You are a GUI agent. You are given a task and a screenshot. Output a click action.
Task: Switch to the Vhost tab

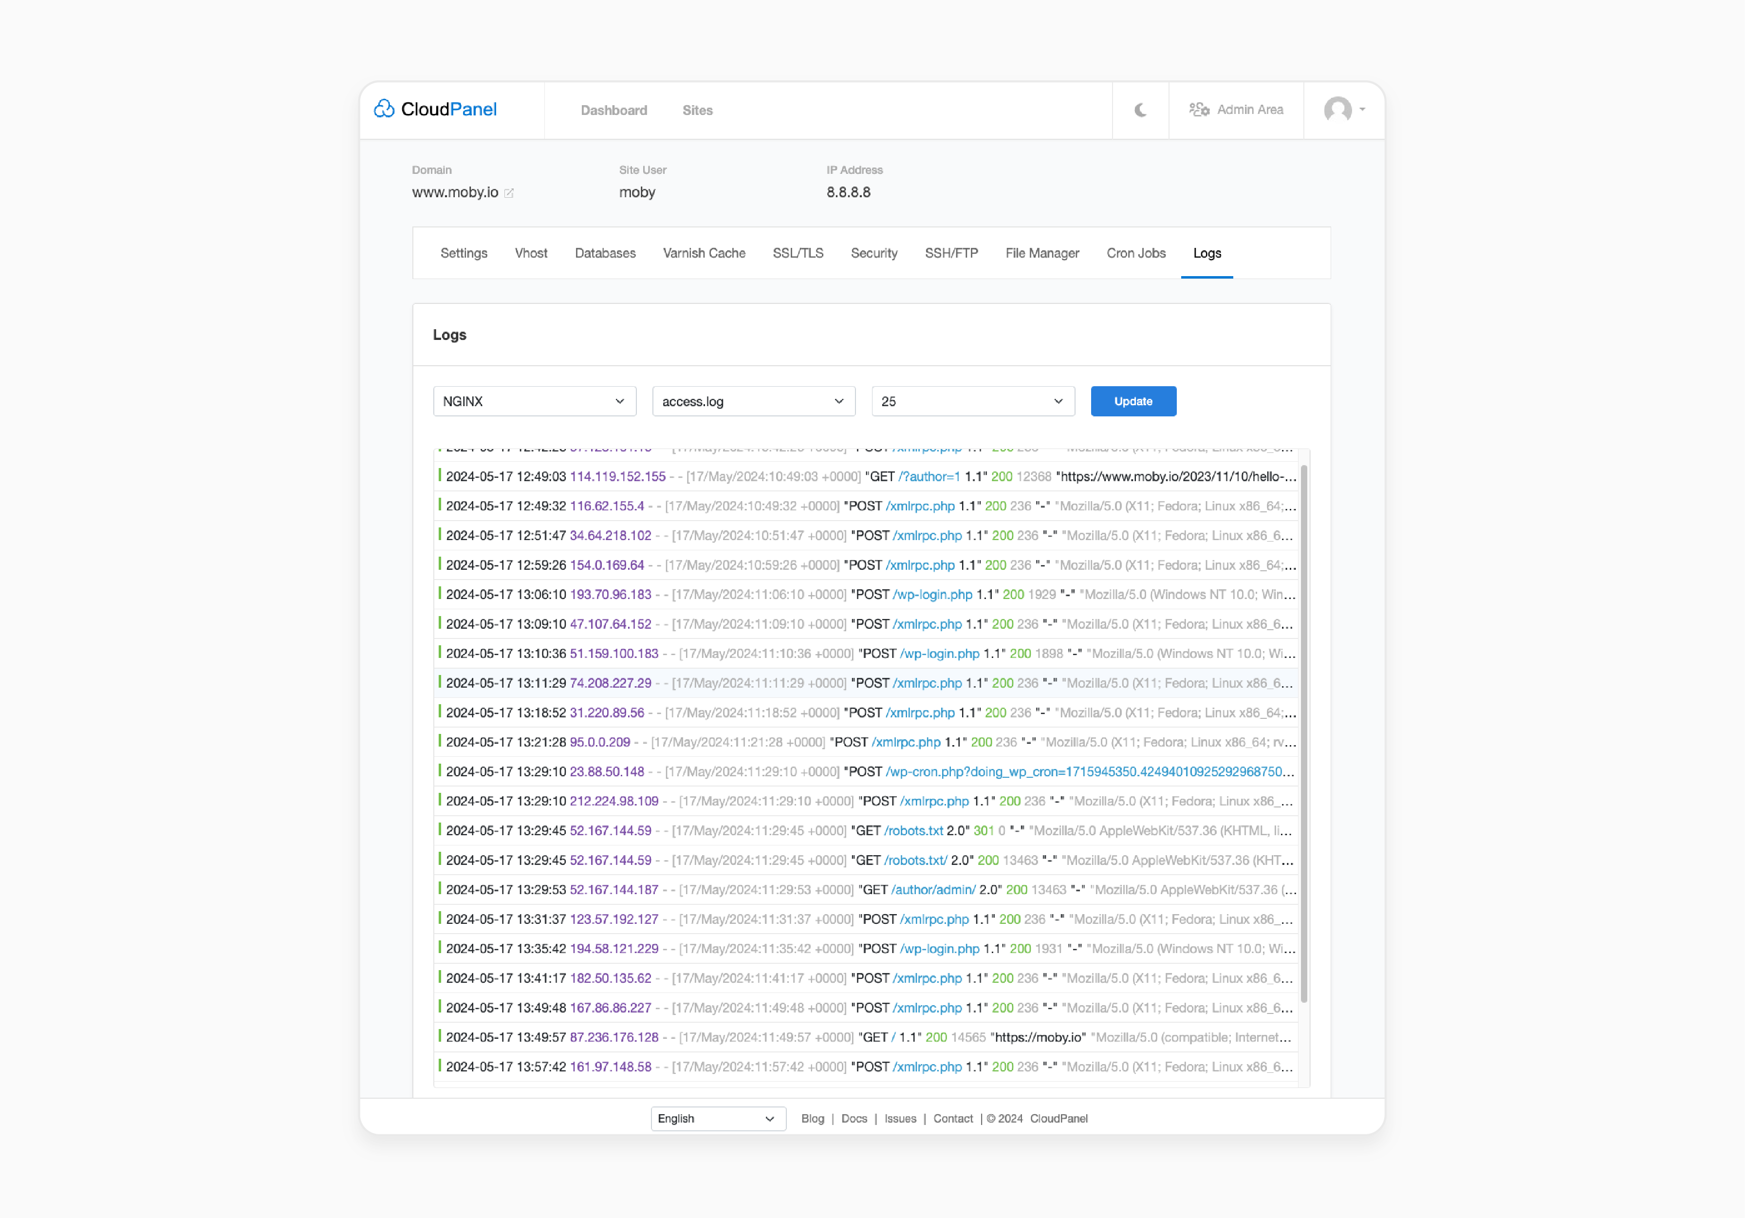pos(531,253)
